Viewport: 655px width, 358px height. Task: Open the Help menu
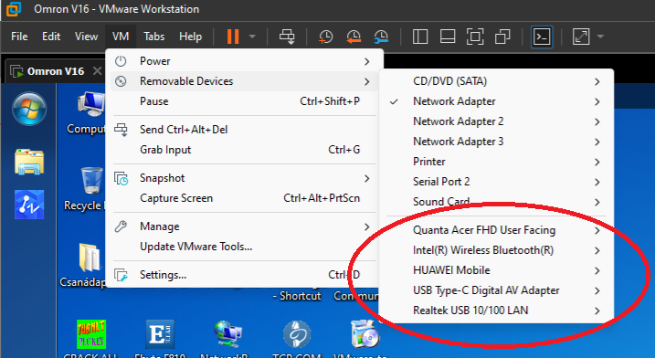tap(190, 37)
